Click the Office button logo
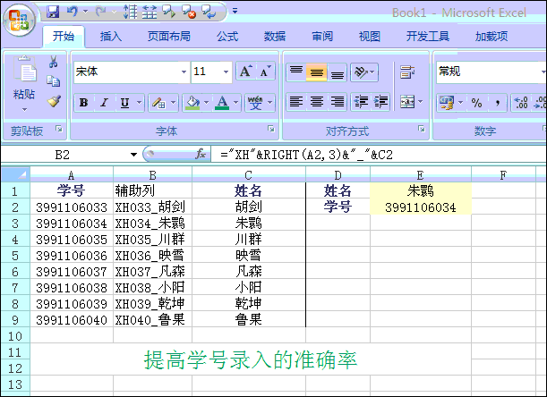This screenshot has height=397, width=547. 19,21
